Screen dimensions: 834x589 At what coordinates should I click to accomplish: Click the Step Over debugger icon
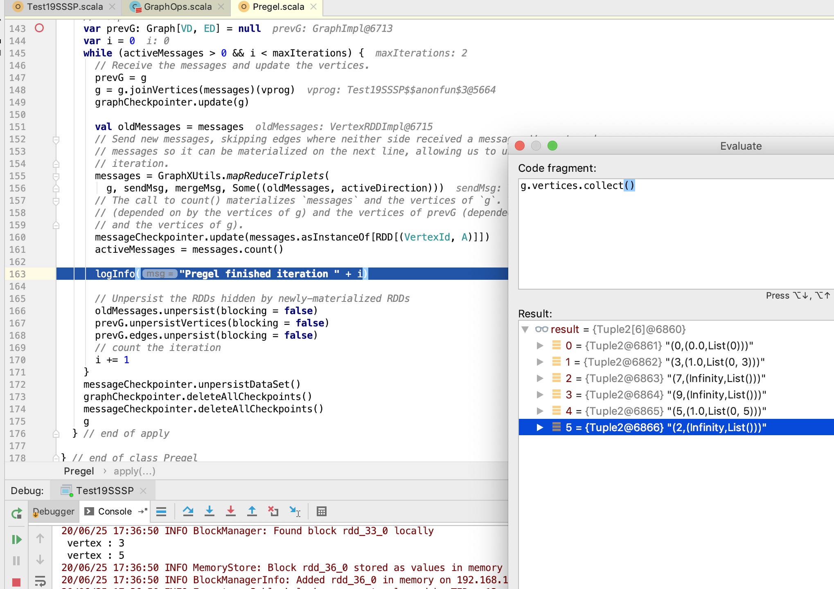pos(188,511)
